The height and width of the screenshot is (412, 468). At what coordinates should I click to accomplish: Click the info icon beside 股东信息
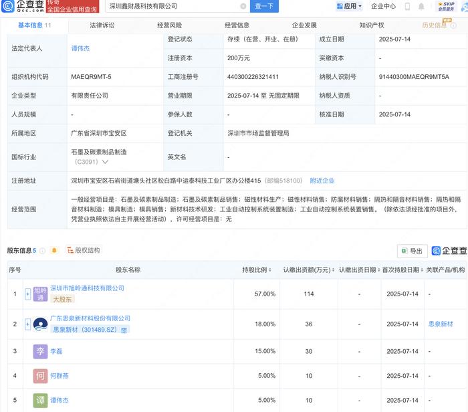42,251
